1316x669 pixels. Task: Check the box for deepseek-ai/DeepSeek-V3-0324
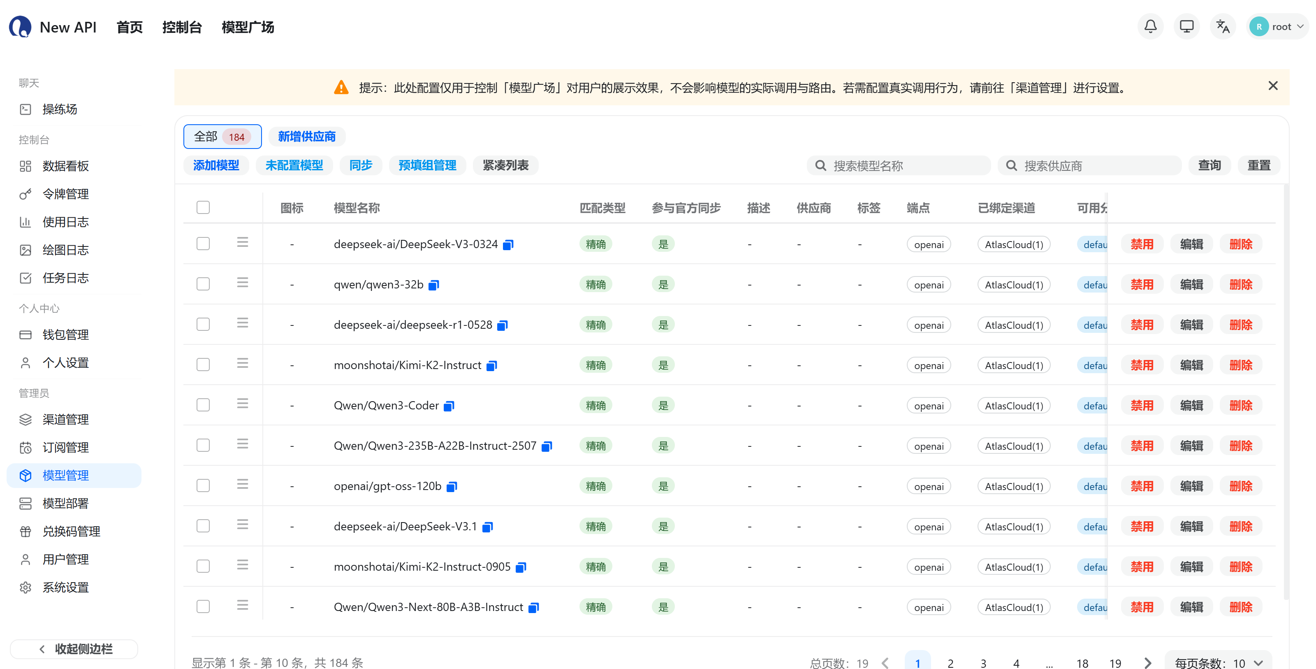[203, 244]
